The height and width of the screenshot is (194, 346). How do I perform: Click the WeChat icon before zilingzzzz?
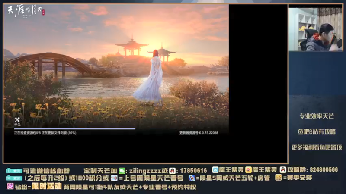(122, 171)
